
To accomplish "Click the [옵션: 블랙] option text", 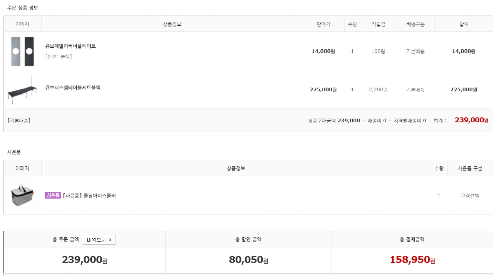I will click(58, 57).
